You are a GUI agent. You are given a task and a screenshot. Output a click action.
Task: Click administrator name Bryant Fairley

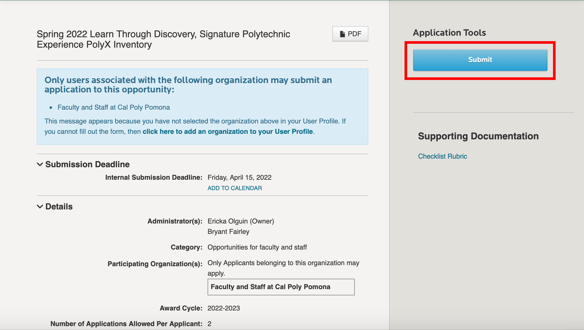228,232
